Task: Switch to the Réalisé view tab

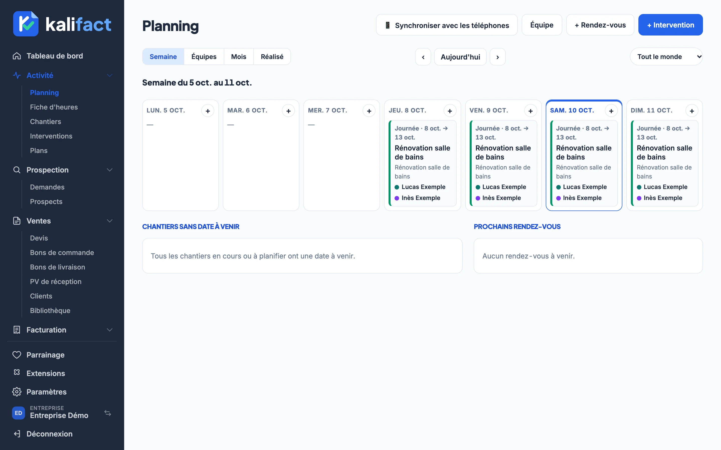Action: 272,56
